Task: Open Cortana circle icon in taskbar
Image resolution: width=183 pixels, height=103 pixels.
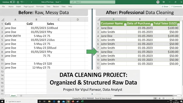Action: [x=40, y=101]
